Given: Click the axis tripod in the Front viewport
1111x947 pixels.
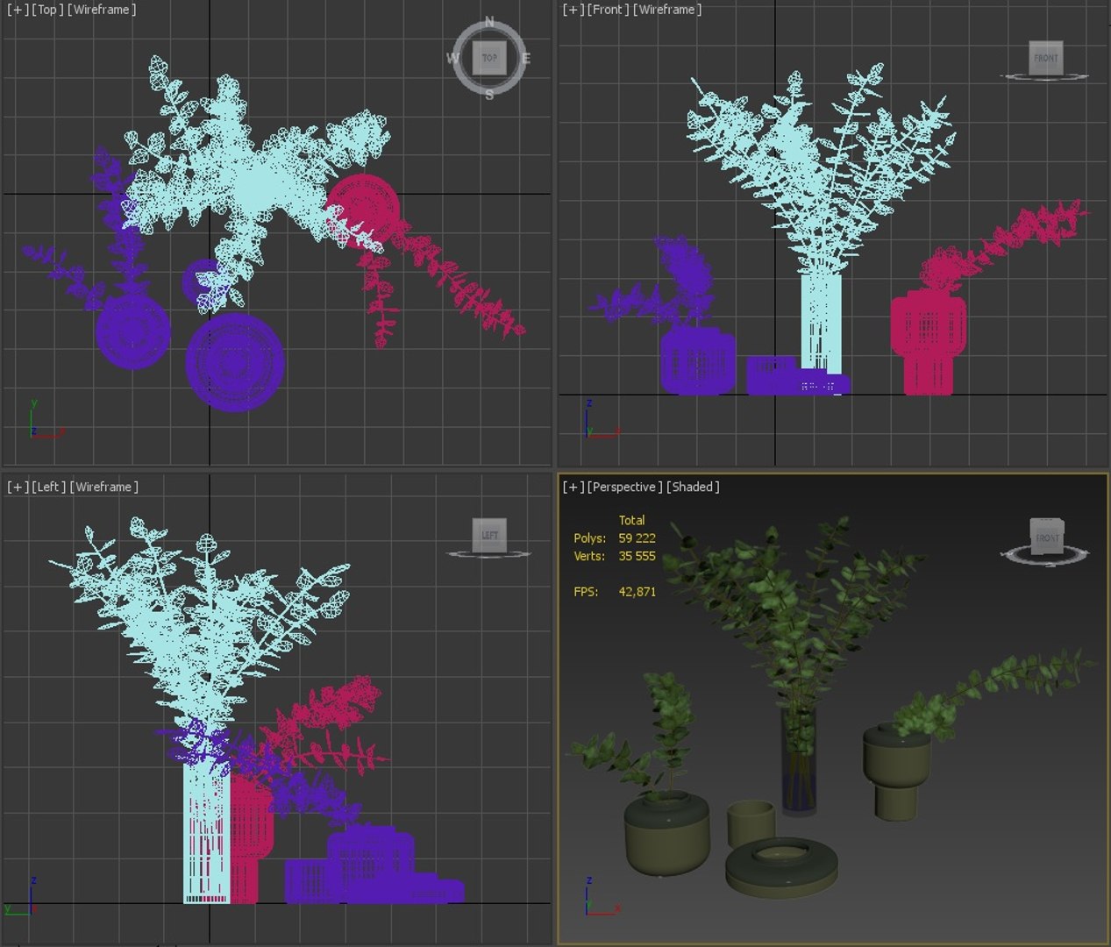Looking at the screenshot, I should click(602, 418).
